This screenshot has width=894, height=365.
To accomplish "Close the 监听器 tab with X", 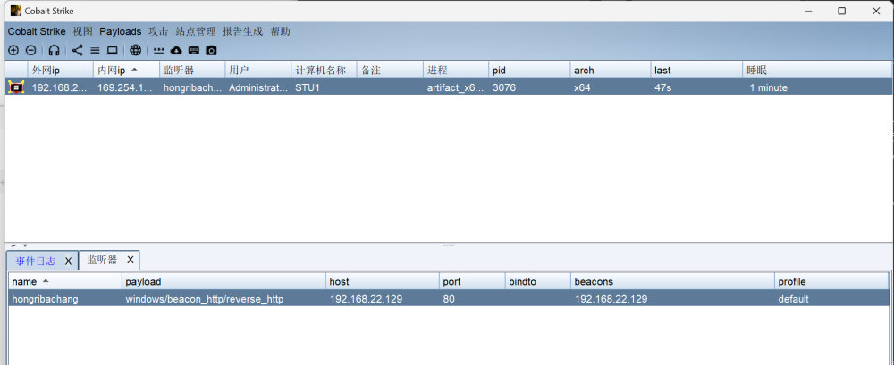I will pyautogui.click(x=130, y=260).
